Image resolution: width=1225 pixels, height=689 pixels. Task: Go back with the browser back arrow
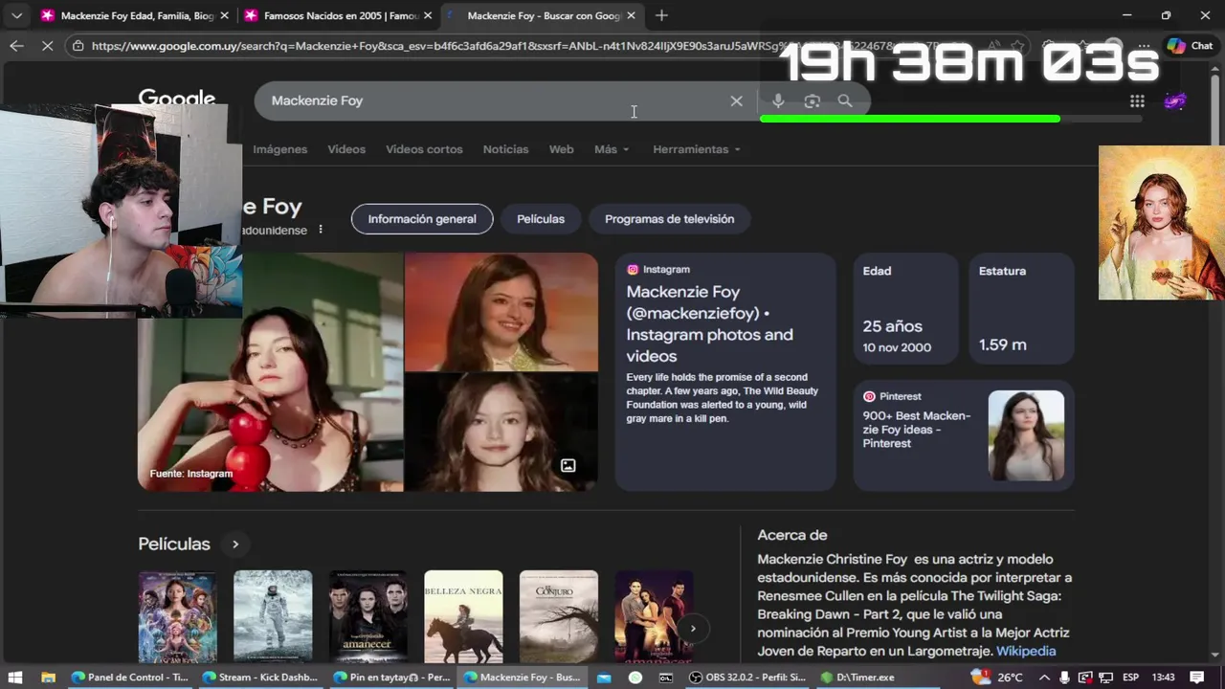pos(16,45)
